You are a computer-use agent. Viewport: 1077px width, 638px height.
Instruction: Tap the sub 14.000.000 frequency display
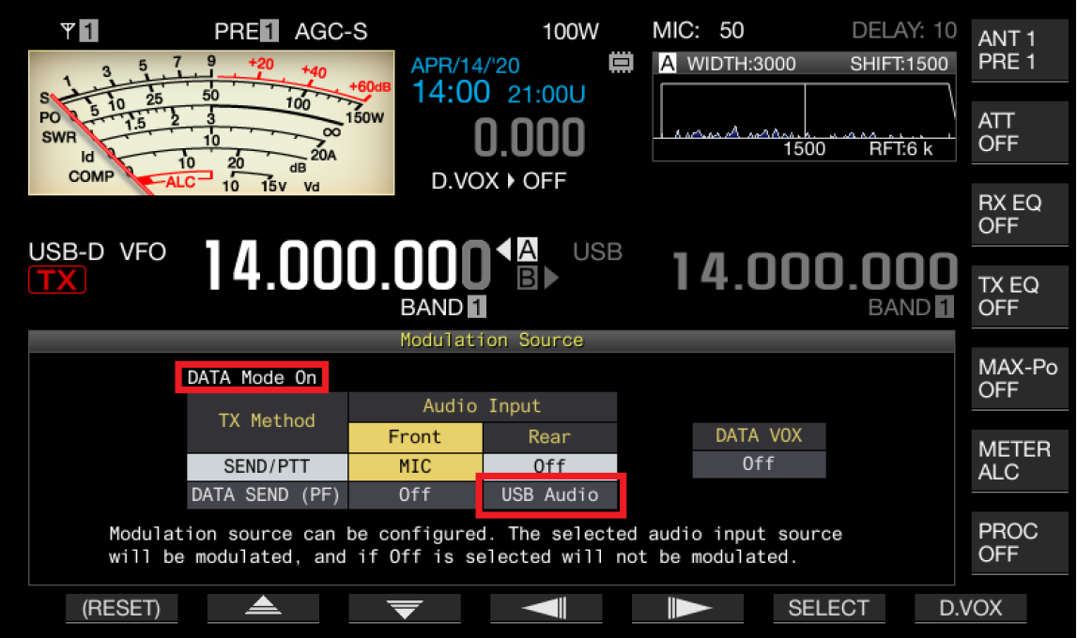[815, 271]
